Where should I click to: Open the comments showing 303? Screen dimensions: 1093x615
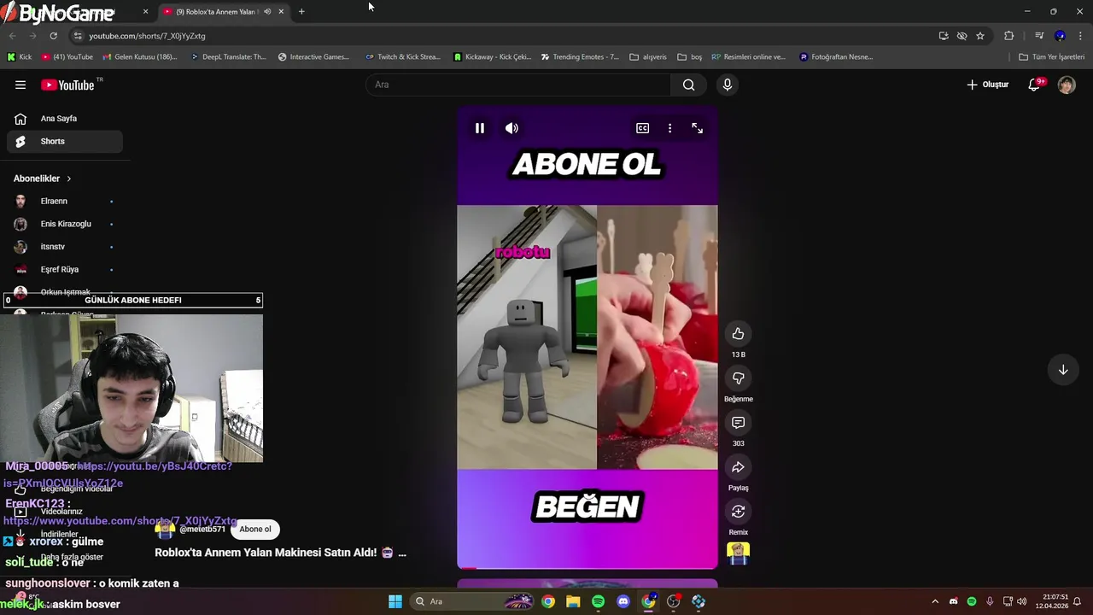[x=739, y=423]
